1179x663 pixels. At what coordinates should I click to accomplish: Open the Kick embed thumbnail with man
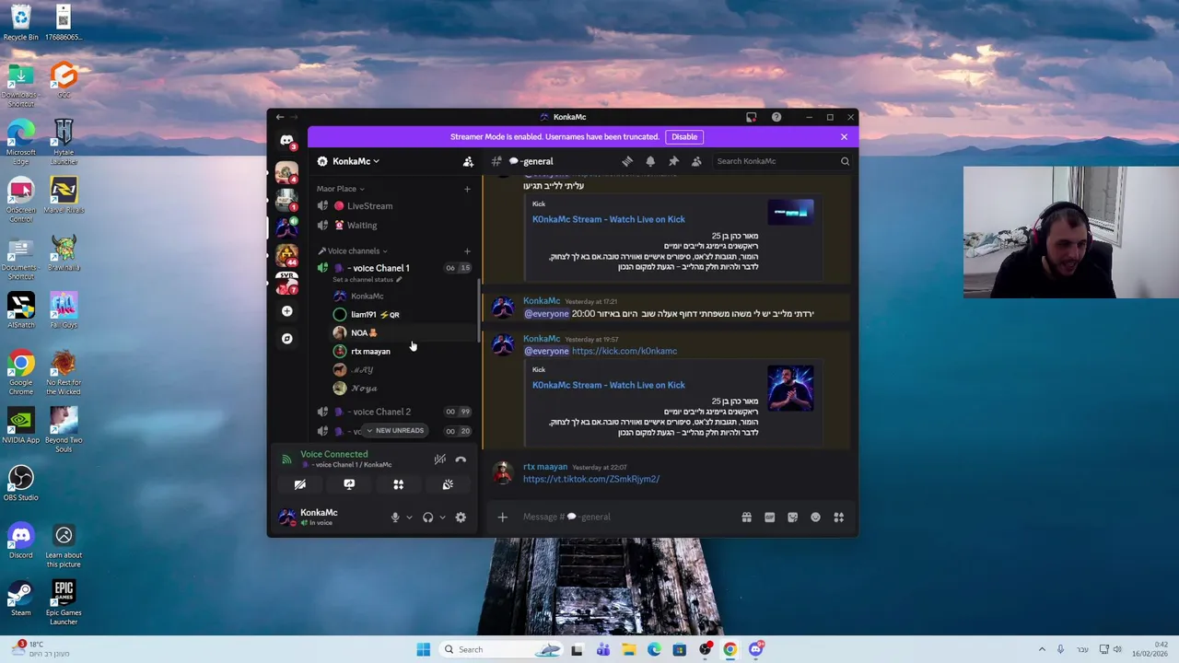click(x=790, y=389)
